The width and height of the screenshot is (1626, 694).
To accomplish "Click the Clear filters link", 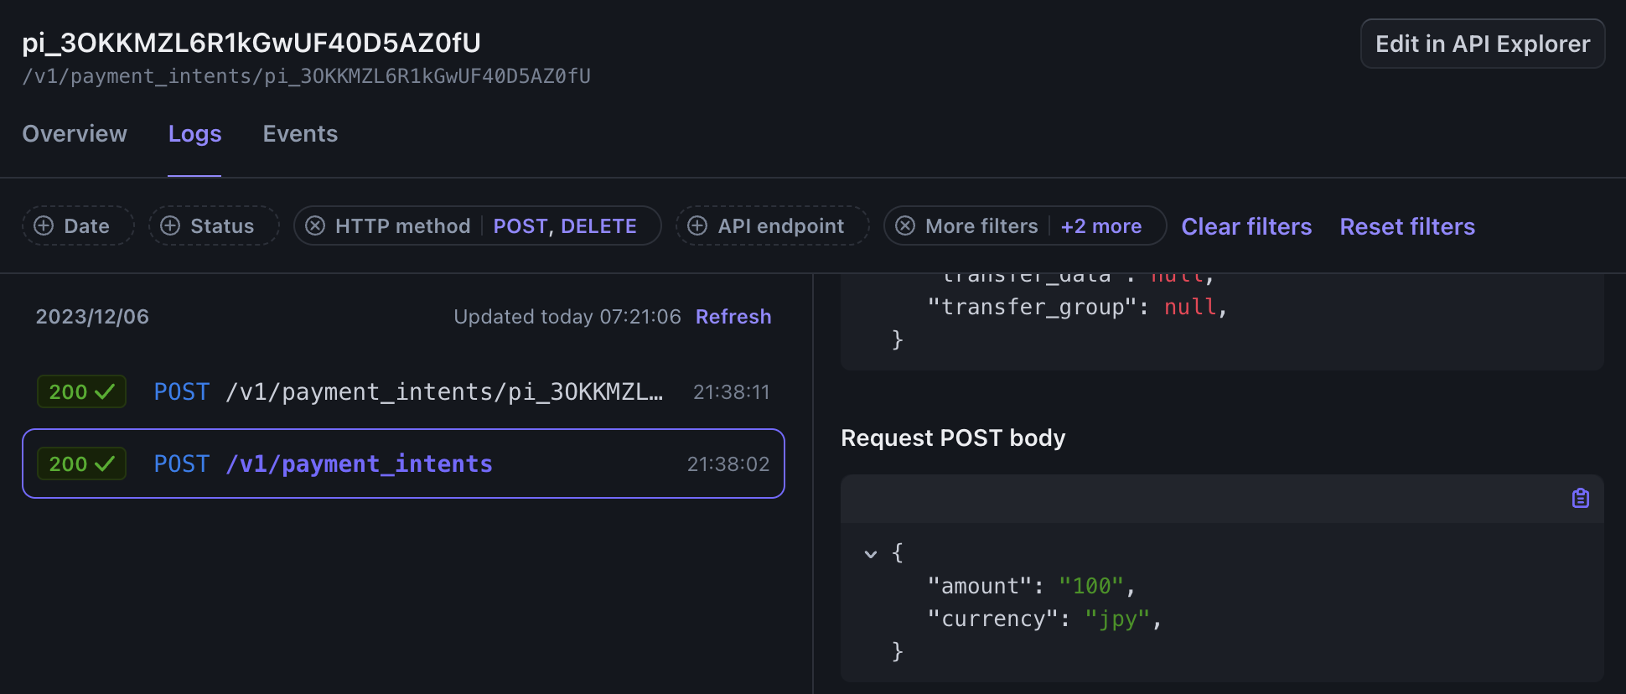I will [x=1246, y=226].
